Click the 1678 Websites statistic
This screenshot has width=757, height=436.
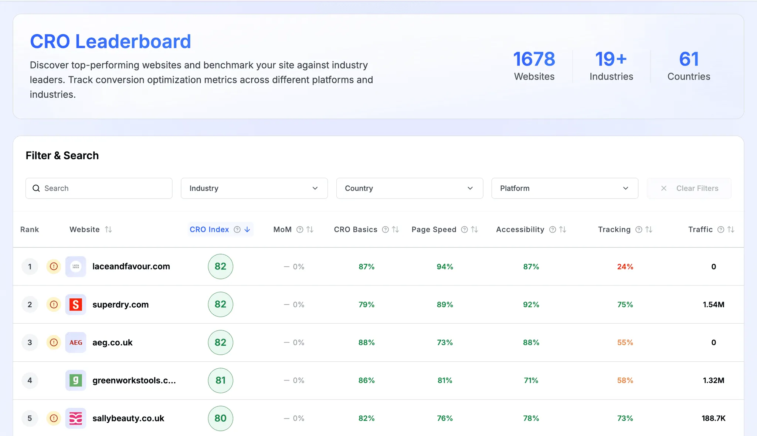pos(534,66)
